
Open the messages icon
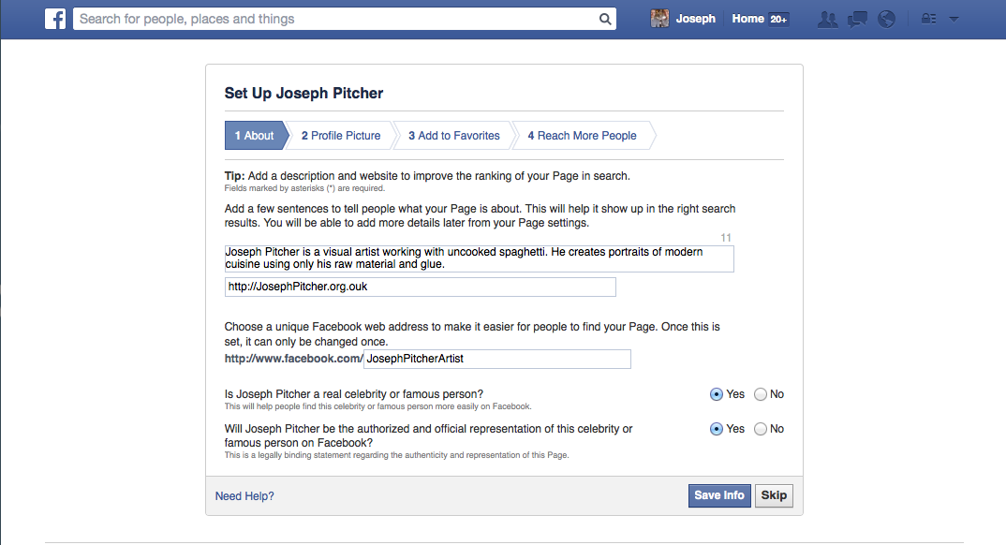tap(857, 20)
